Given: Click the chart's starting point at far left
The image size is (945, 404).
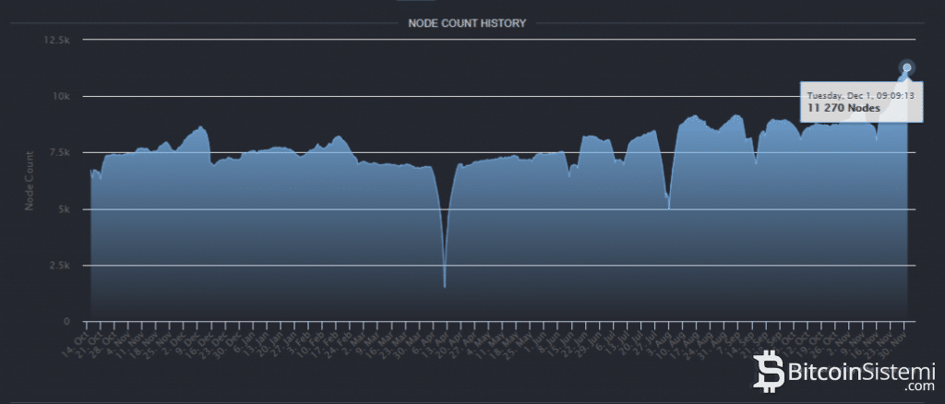Looking at the screenshot, I should click(x=90, y=171).
